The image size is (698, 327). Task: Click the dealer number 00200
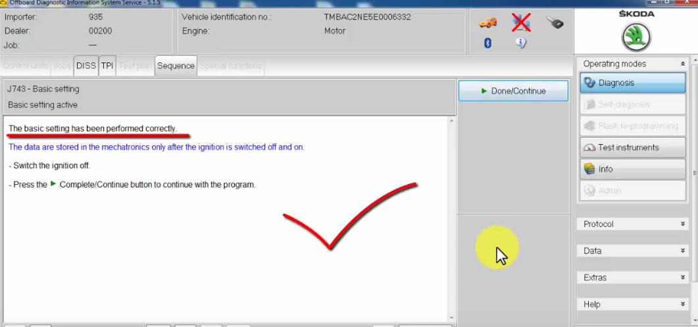click(101, 31)
